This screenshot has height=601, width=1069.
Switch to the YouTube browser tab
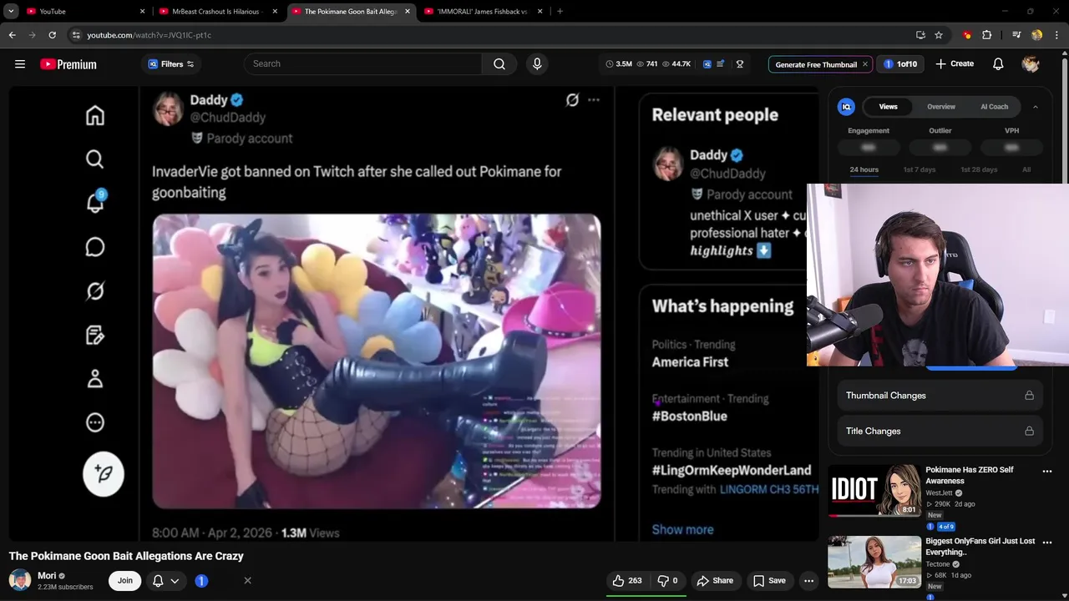[84, 12]
